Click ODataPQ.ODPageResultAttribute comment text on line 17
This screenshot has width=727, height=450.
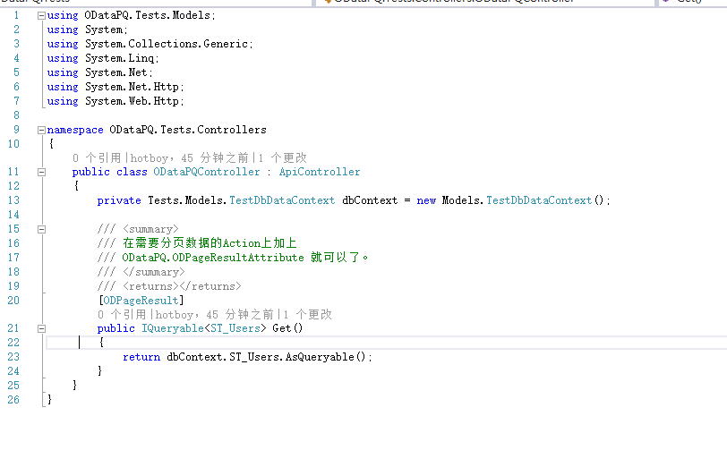(213, 258)
